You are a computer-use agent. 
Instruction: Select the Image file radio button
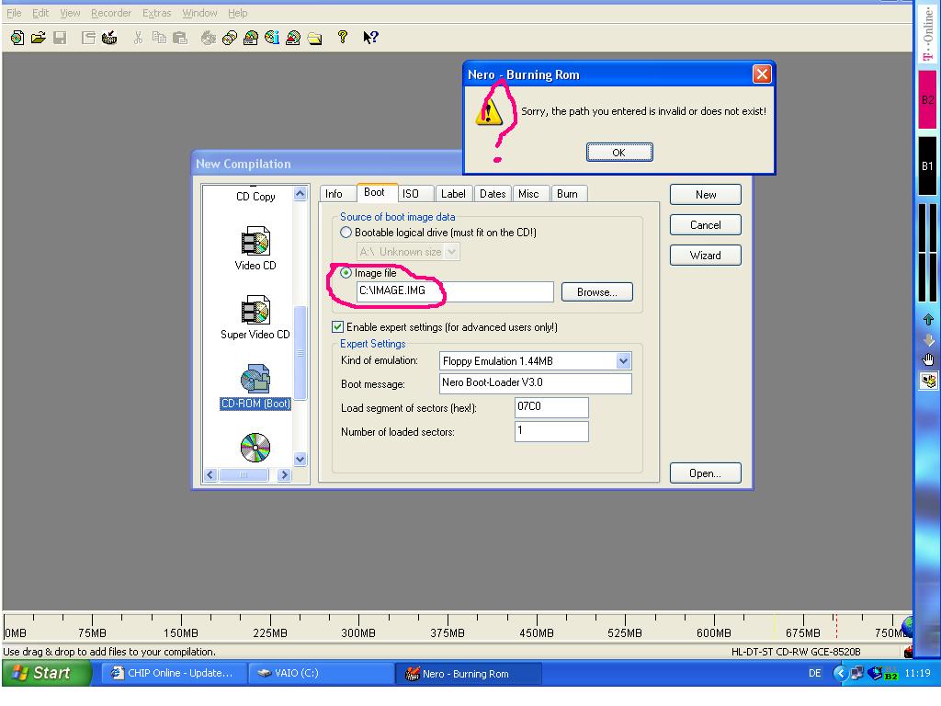coord(346,272)
